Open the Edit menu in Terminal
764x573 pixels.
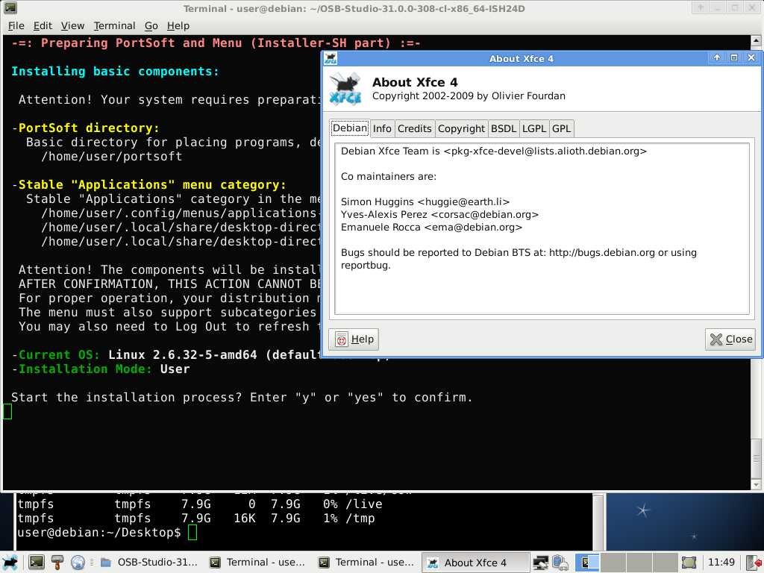[43, 26]
